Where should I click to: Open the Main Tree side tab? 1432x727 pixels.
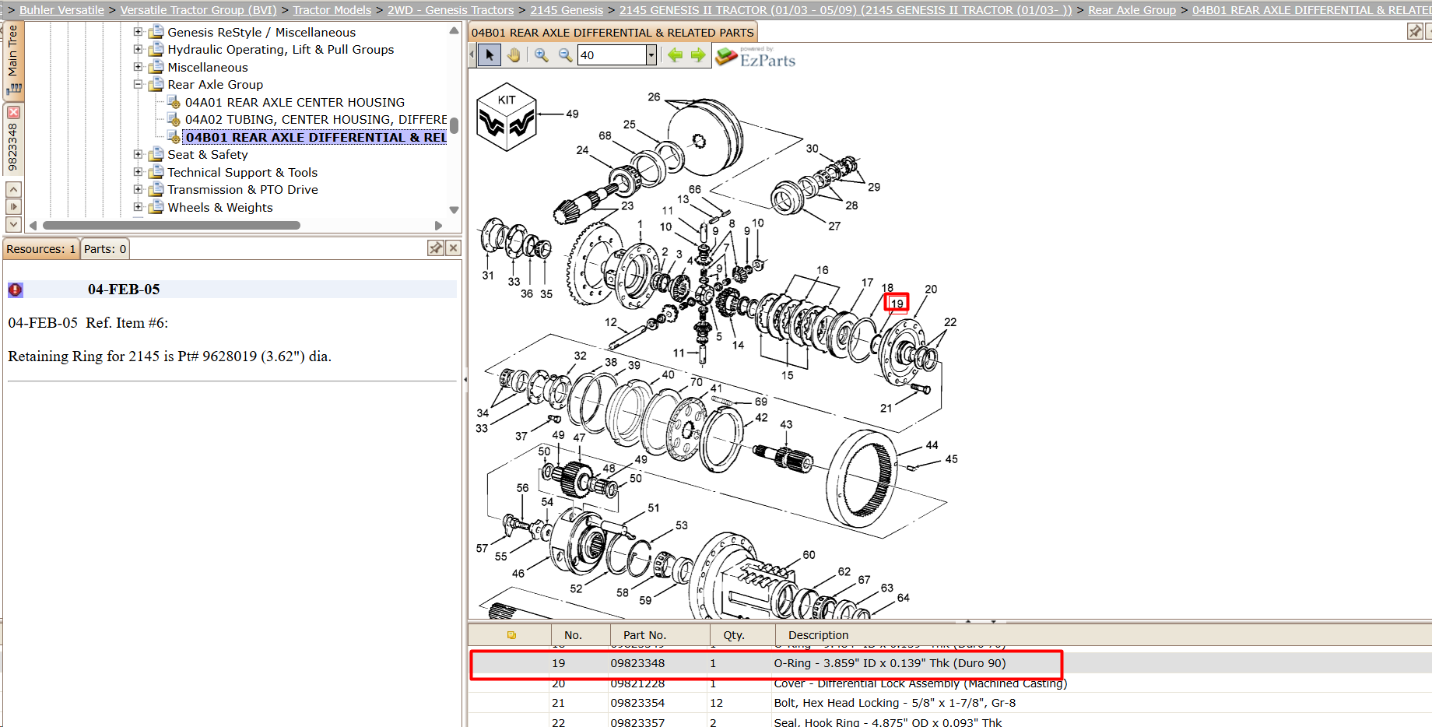point(13,60)
